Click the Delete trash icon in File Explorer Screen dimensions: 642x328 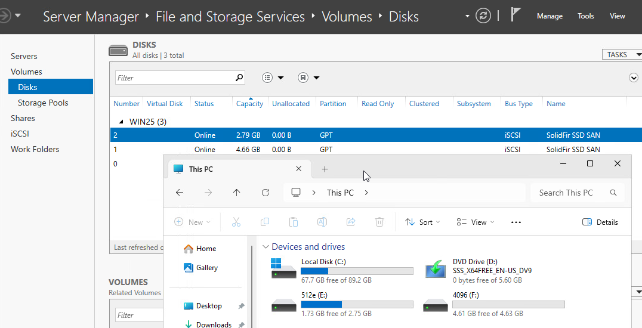click(x=379, y=222)
